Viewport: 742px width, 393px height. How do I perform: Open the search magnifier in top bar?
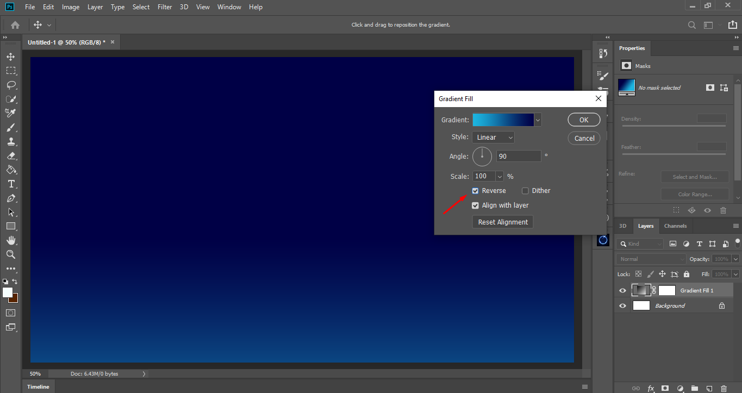tap(692, 25)
